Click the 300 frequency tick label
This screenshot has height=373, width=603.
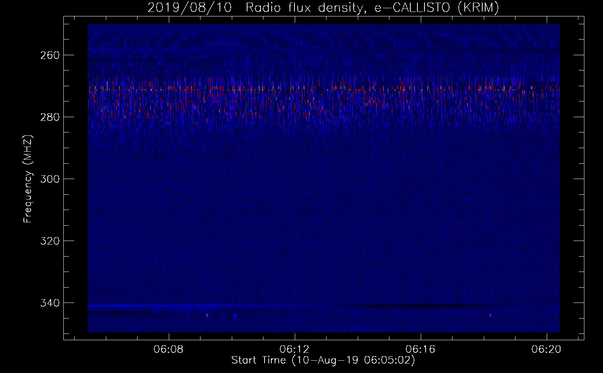point(50,179)
